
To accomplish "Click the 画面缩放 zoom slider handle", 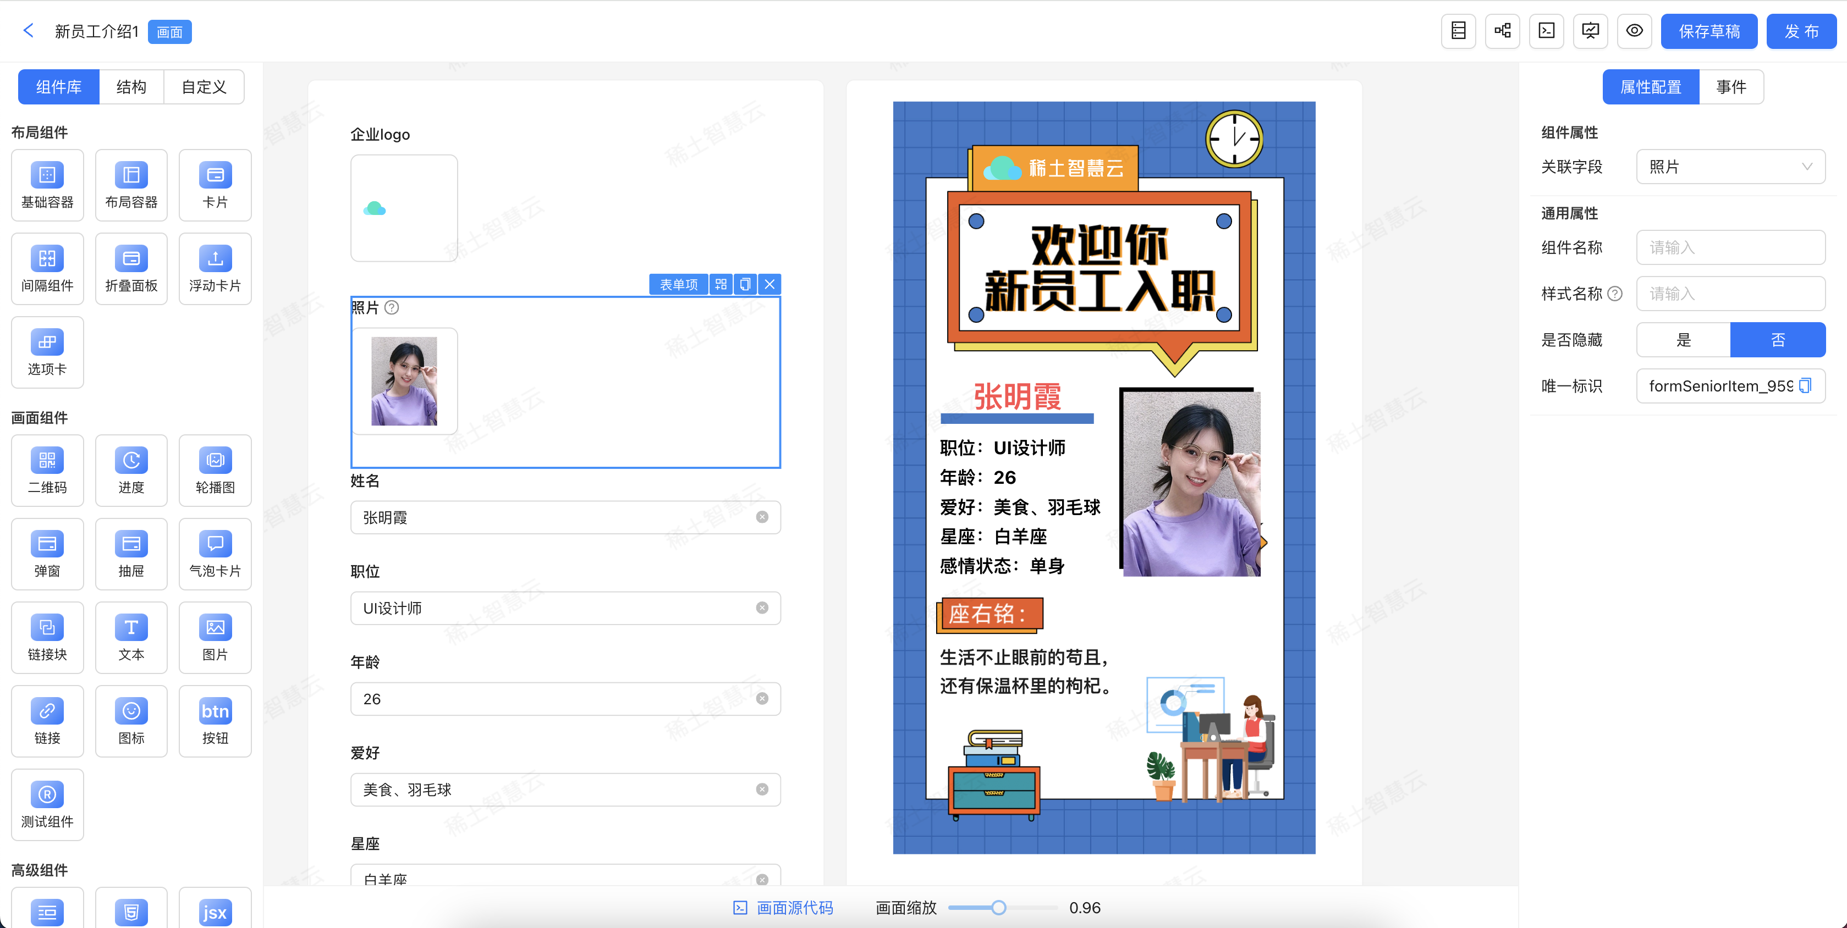I will click(x=999, y=908).
